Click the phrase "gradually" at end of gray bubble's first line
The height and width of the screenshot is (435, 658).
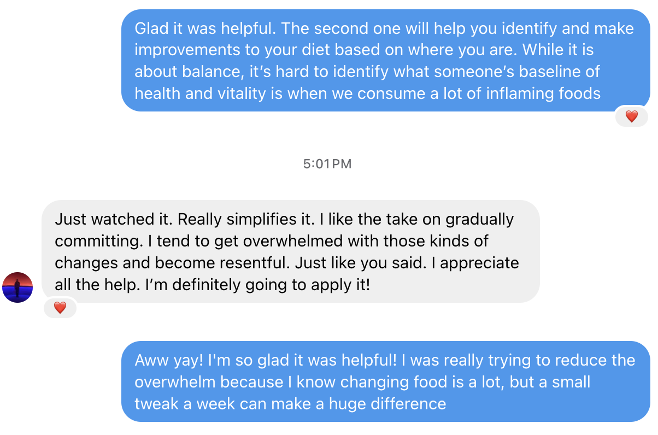[x=480, y=219]
